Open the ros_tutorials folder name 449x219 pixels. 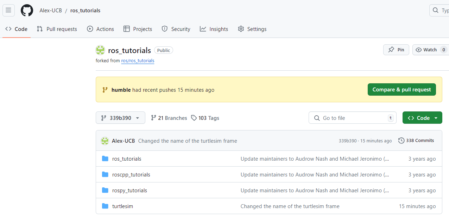127,159
